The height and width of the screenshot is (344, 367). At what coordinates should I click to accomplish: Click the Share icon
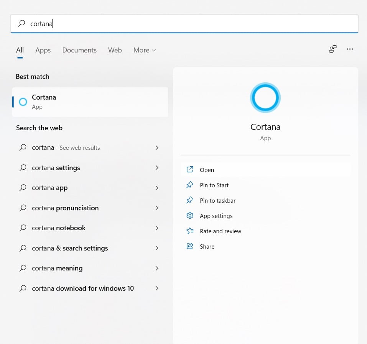coord(190,246)
